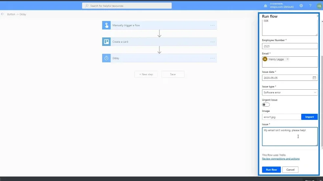Click the Employee Number input field
The height and width of the screenshot is (181, 323).
tap(290, 46)
